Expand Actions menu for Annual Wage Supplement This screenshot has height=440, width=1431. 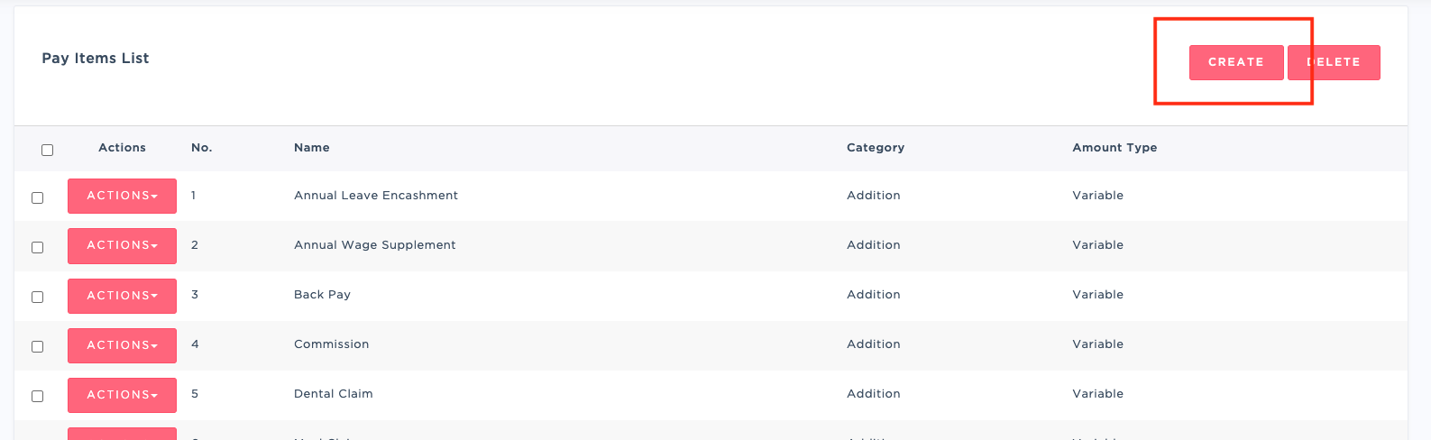click(122, 245)
